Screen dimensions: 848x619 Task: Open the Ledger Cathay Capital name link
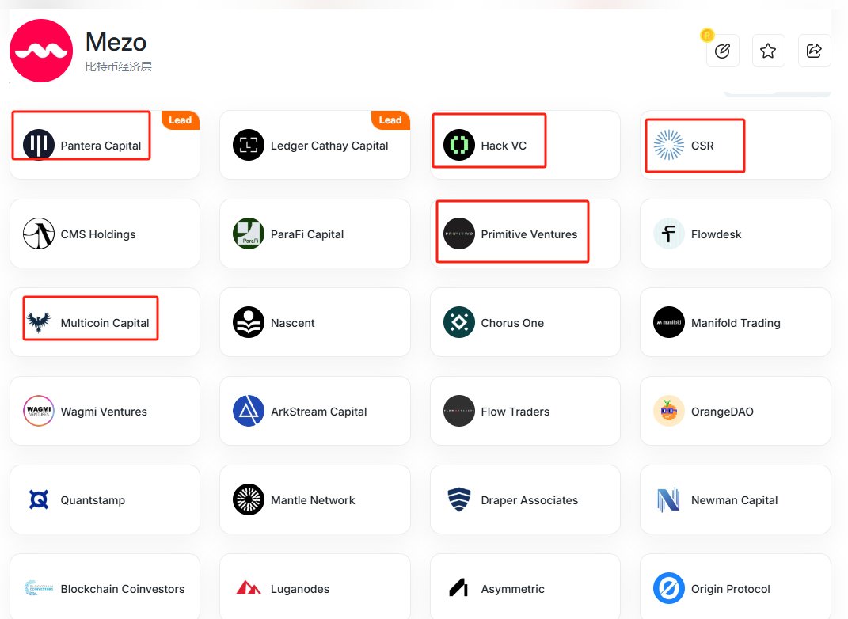click(x=329, y=146)
